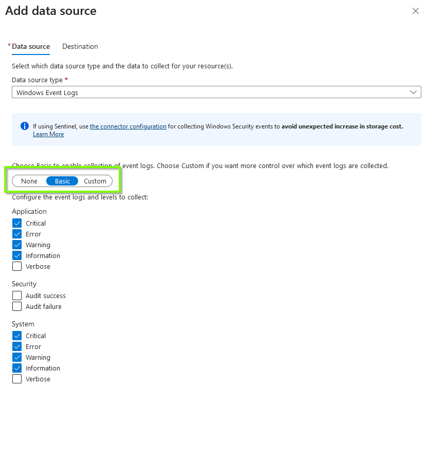Open the connector configuration link

128,126
